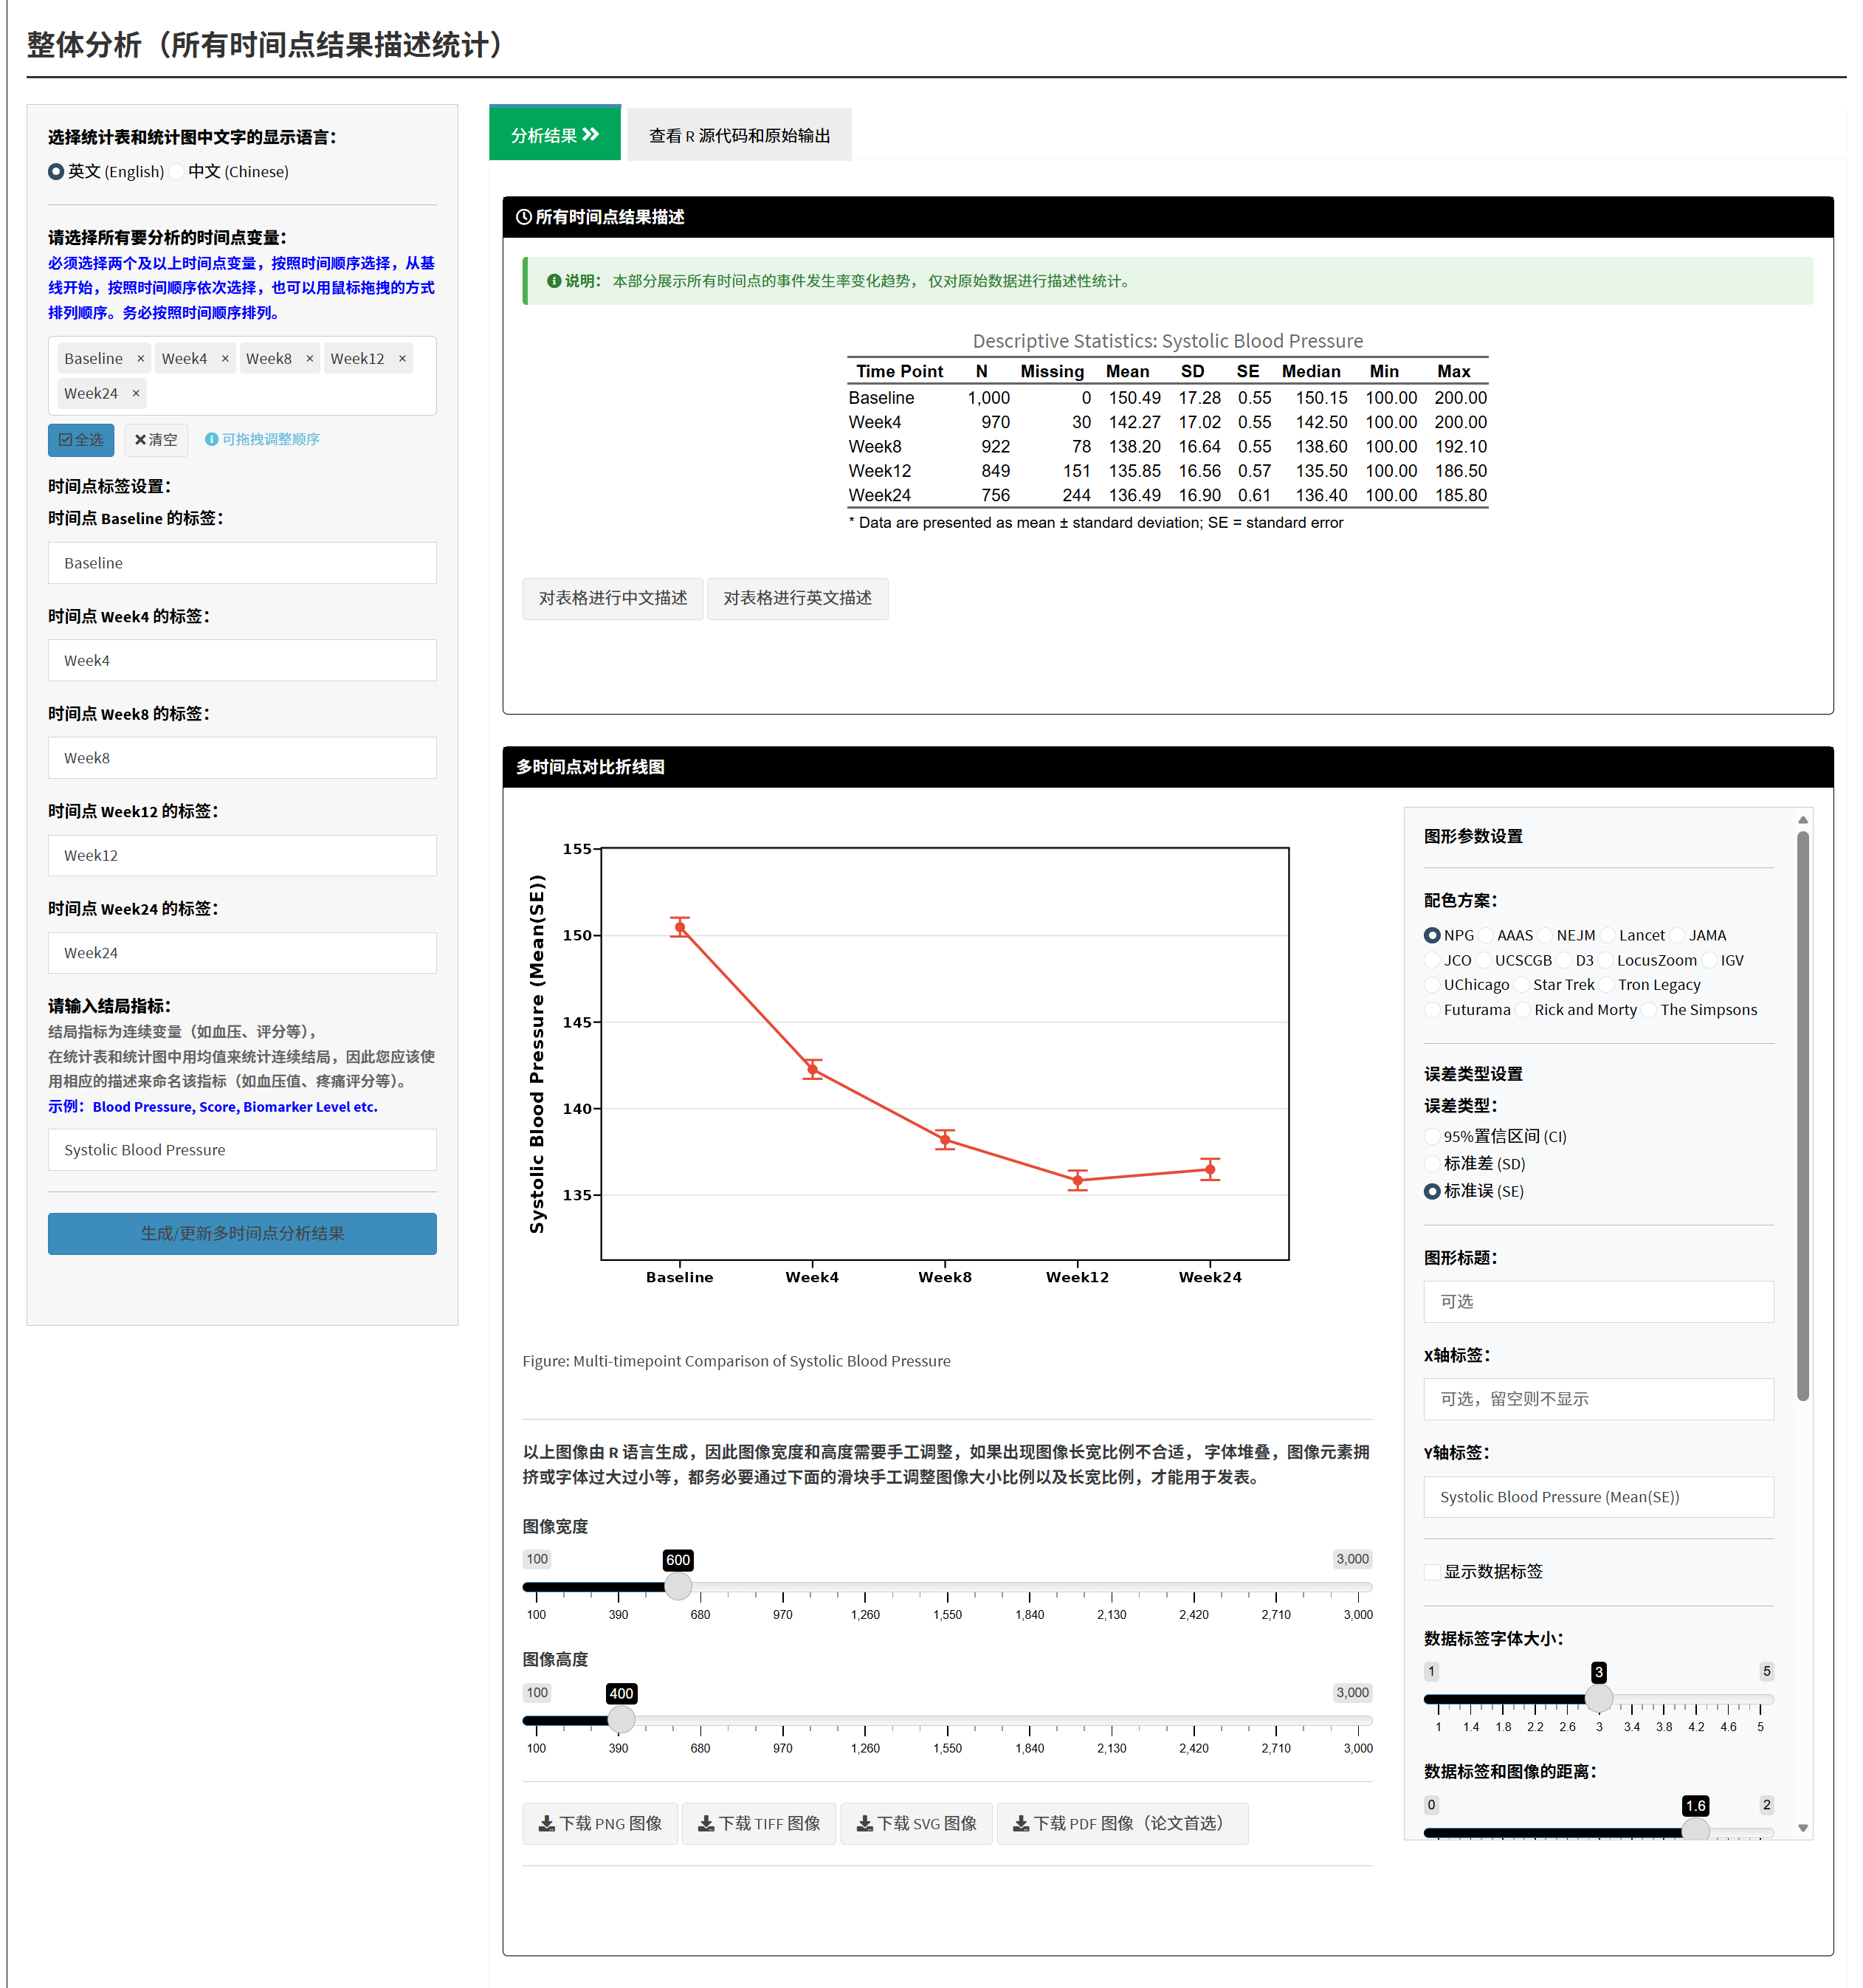Enable the 显示数据标签 checkbox
The height and width of the screenshot is (1988, 1863).
coord(1432,1572)
